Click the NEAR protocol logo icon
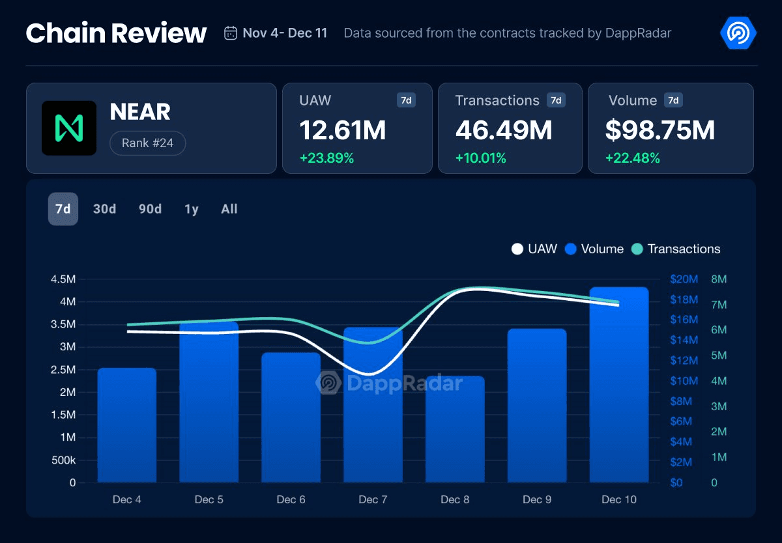 point(69,128)
